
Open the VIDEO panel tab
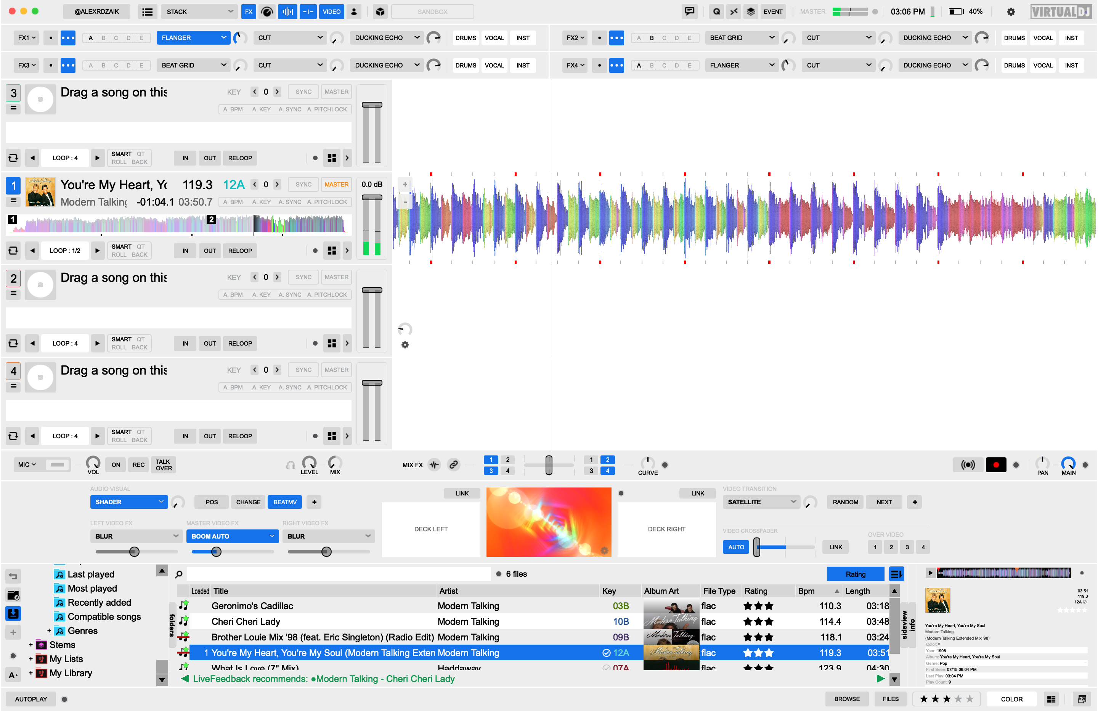pyautogui.click(x=331, y=11)
